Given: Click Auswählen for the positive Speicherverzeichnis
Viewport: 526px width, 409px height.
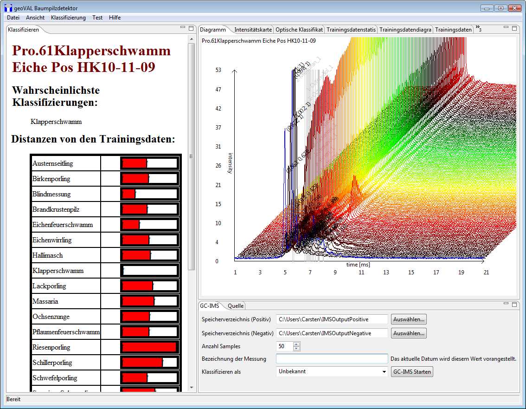Looking at the screenshot, I should pos(409,319).
